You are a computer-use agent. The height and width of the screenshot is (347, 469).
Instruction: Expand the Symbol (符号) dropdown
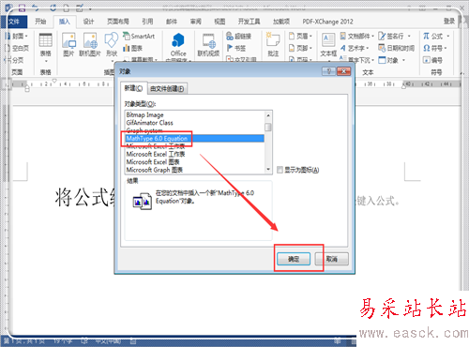pyautogui.click(x=446, y=48)
